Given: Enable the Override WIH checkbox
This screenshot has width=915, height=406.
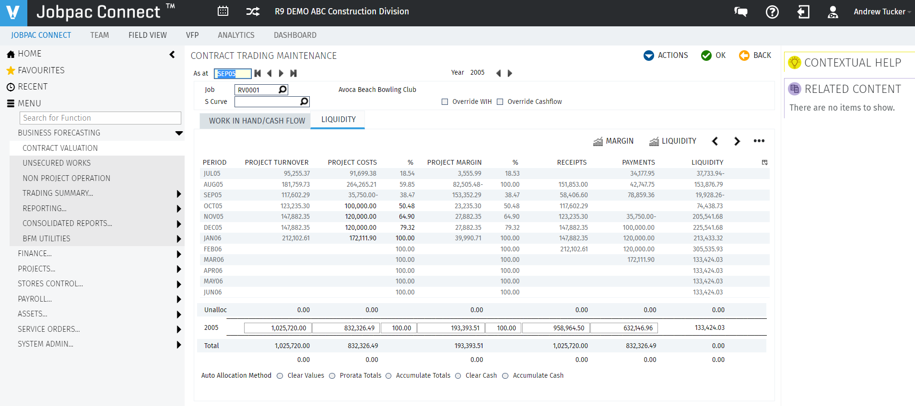Looking at the screenshot, I should point(445,101).
